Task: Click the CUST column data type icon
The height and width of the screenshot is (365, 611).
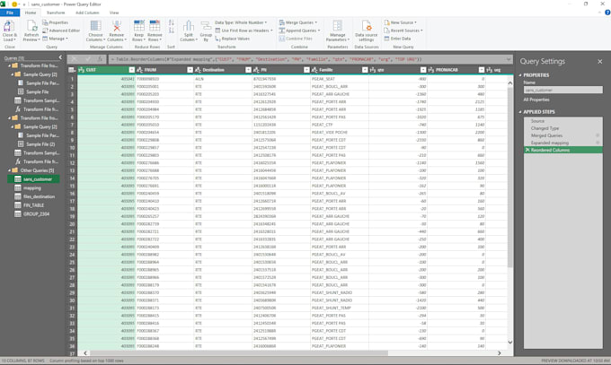Action: pos(82,70)
